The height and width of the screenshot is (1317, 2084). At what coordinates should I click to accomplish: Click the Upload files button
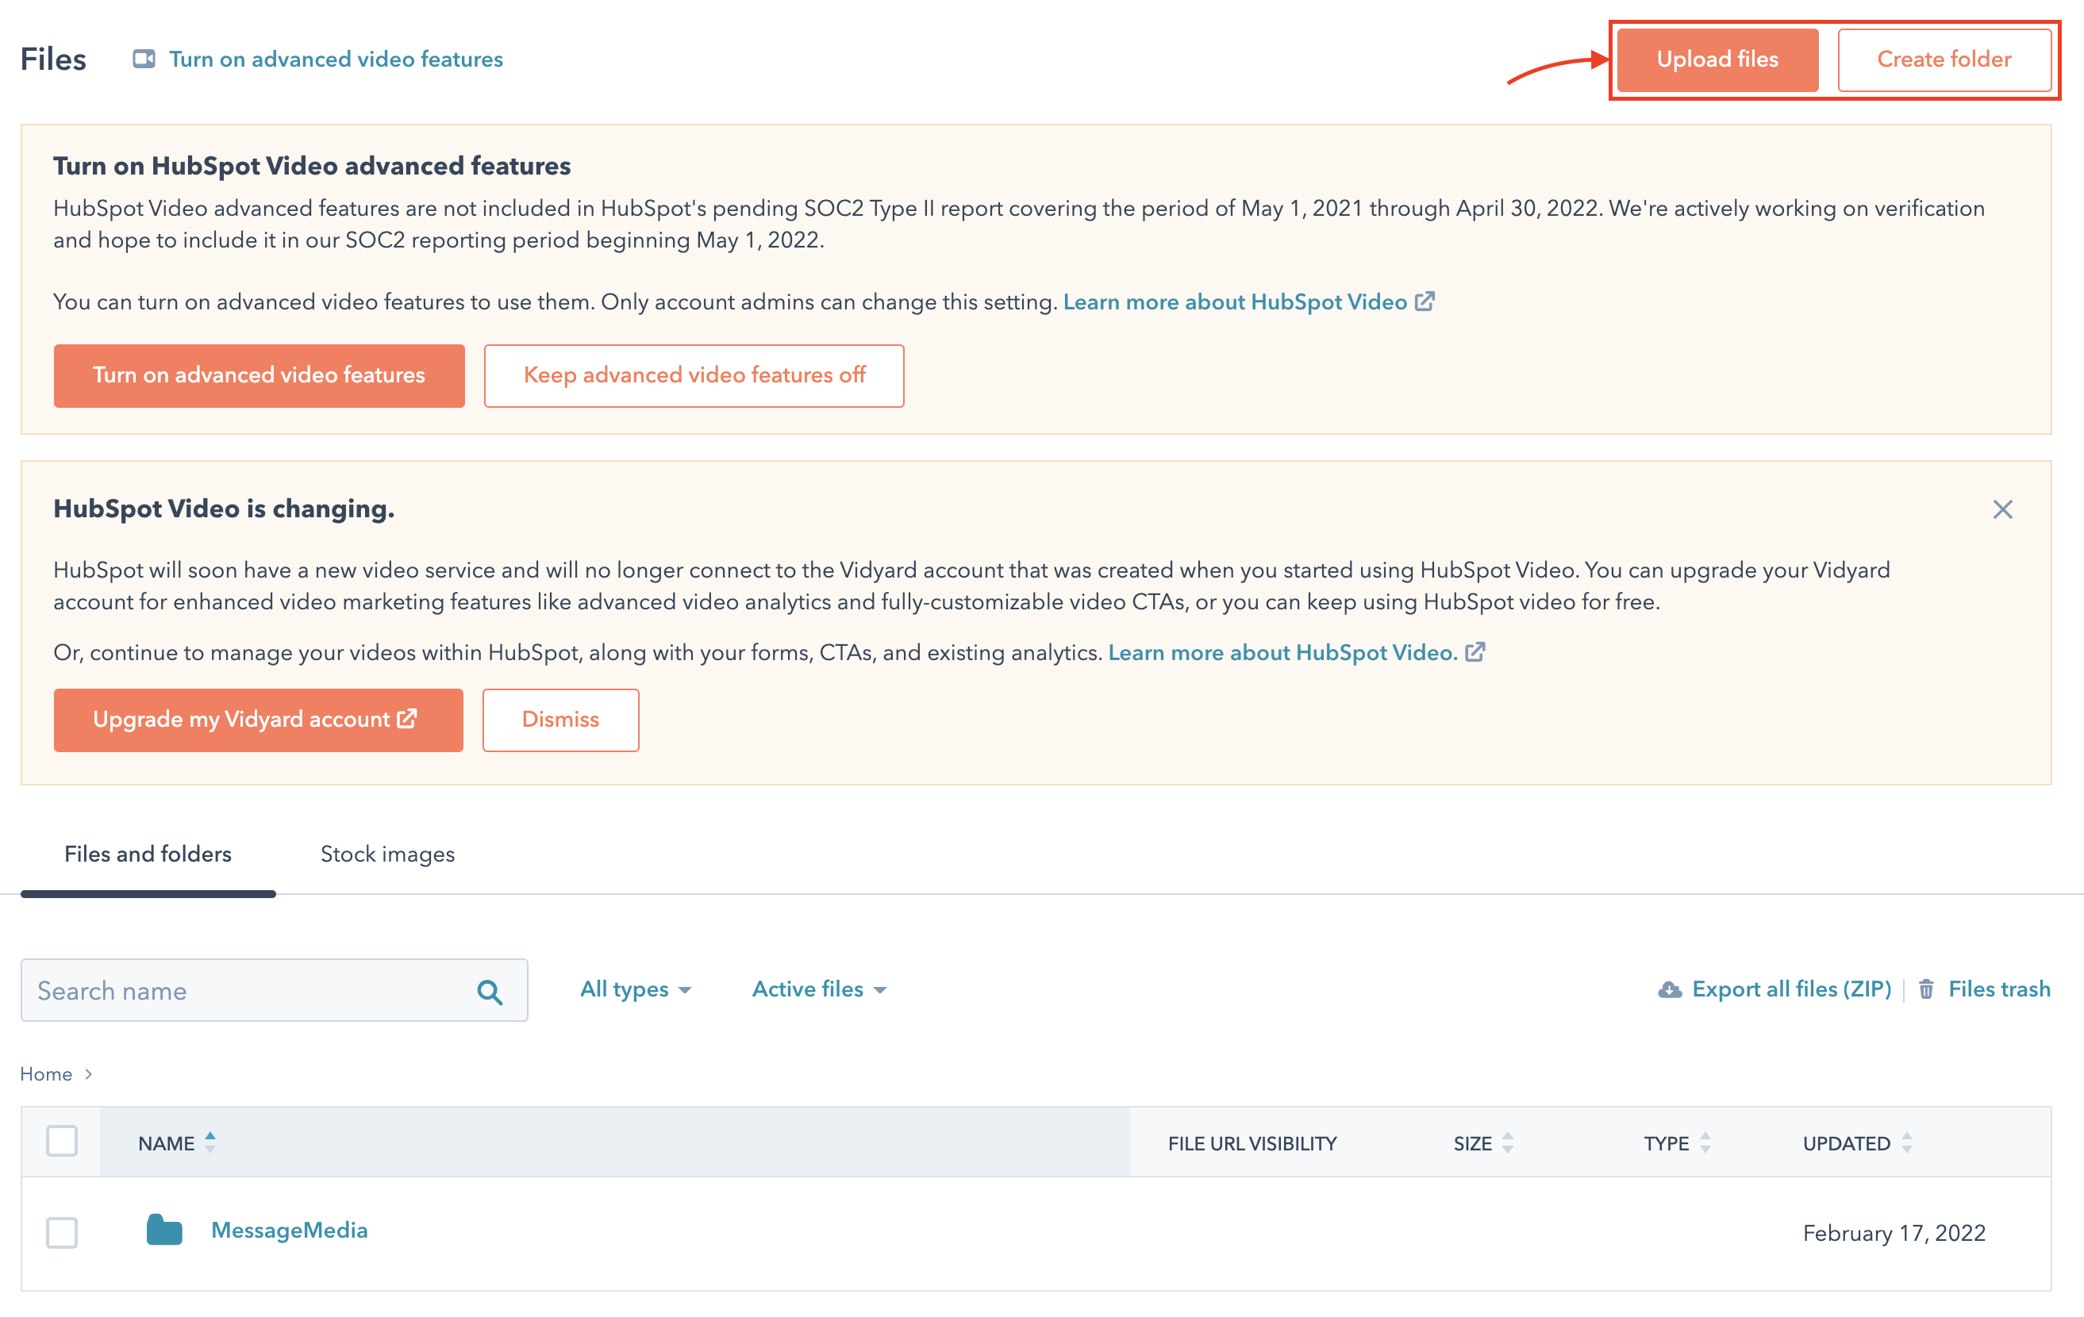(x=1717, y=59)
